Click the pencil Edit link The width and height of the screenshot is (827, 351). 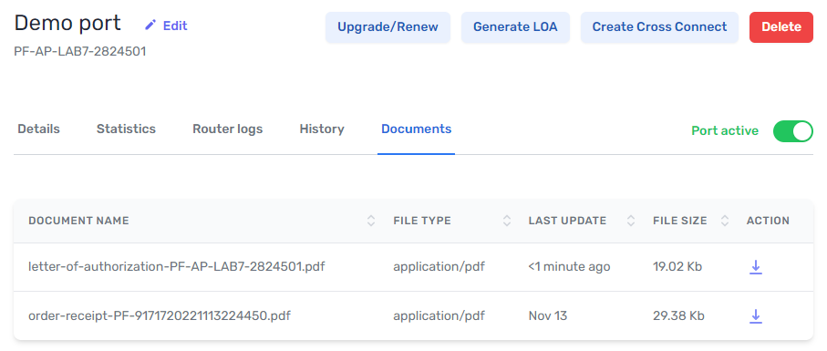(x=166, y=26)
